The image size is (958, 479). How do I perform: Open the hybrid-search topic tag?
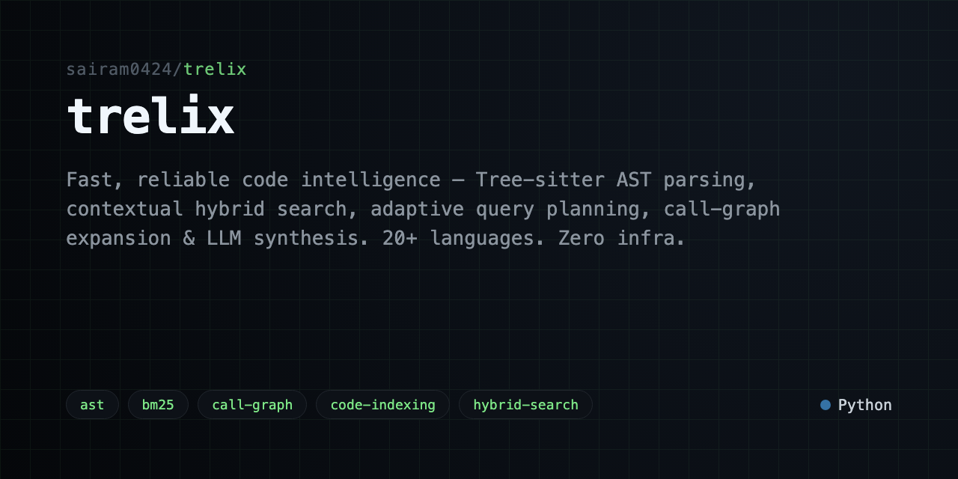pos(525,405)
